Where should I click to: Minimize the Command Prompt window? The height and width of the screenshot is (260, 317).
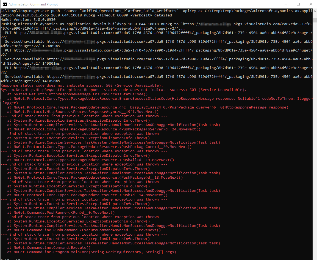click(x=286, y=4)
